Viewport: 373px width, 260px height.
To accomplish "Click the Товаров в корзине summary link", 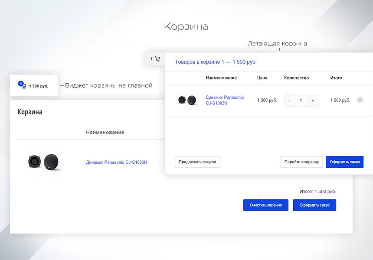I will [x=215, y=62].
